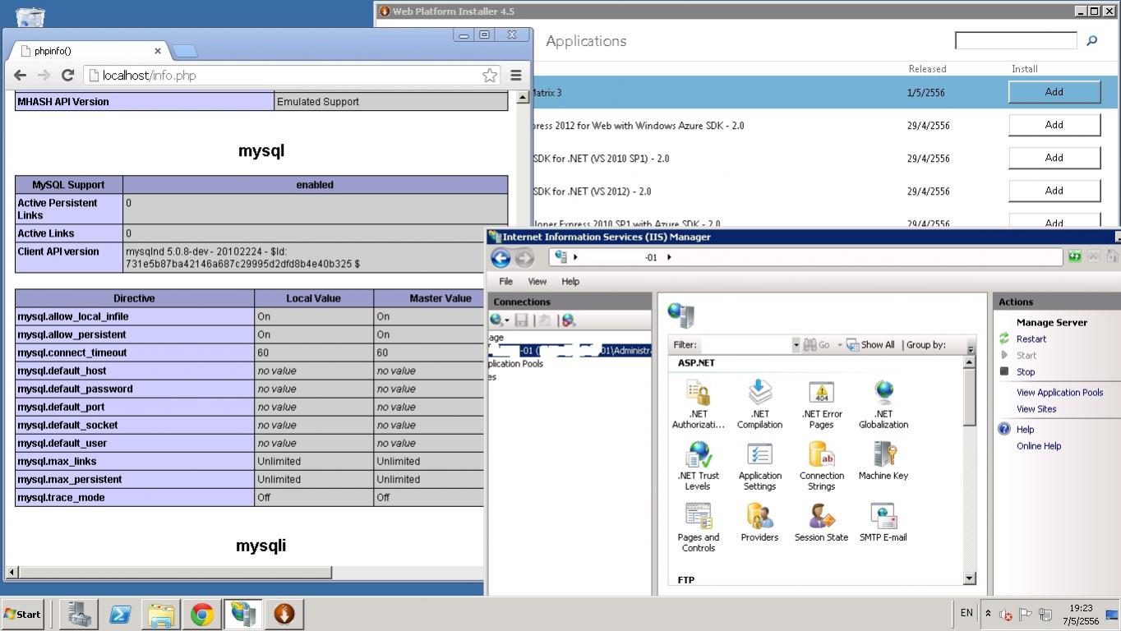
Task: Click search magnifier in Web Platform Installer
Action: tap(1091, 40)
